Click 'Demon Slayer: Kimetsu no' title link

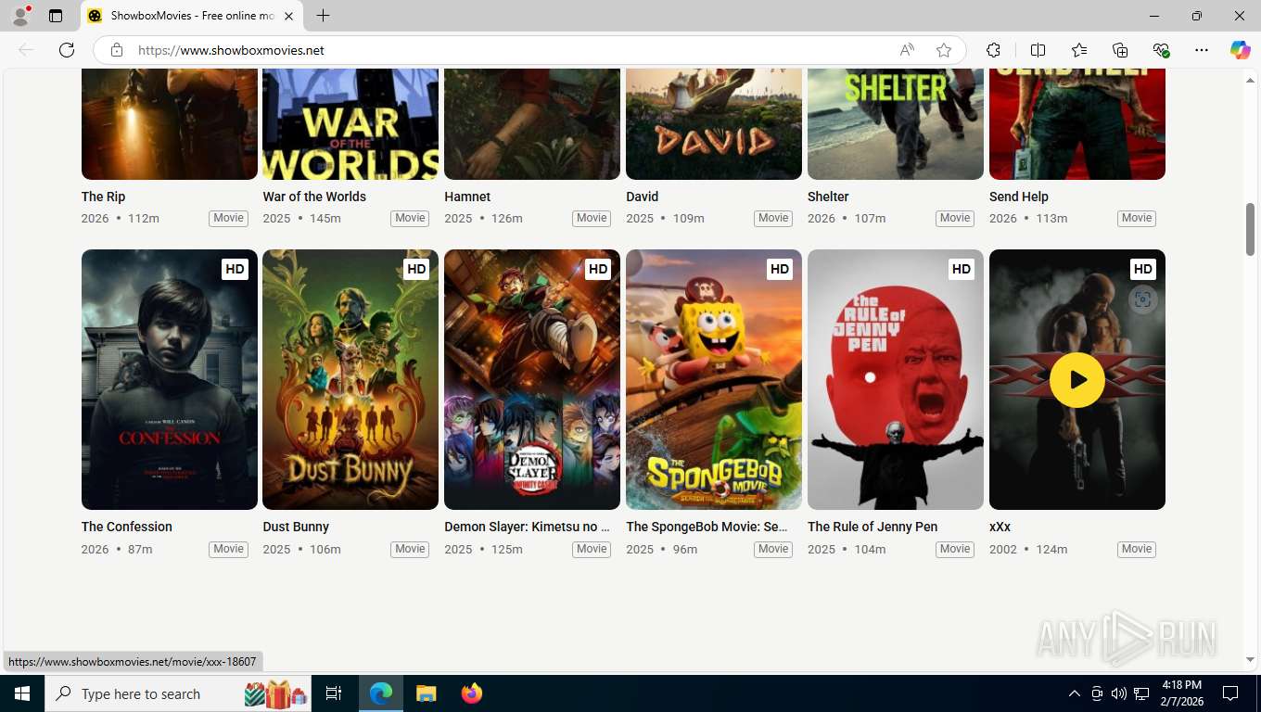(527, 527)
